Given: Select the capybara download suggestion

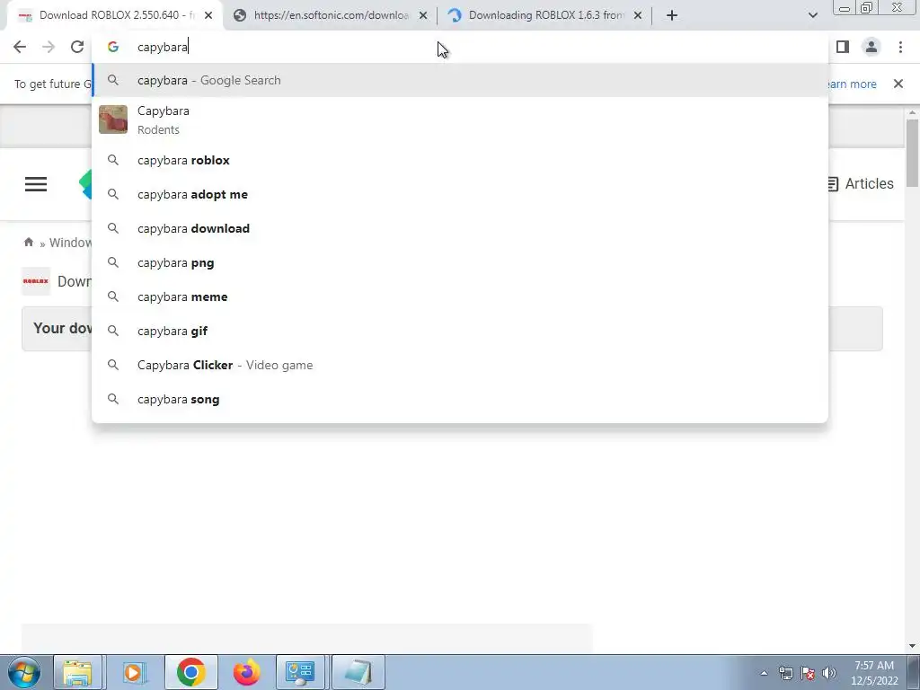Looking at the screenshot, I should click(460, 228).
